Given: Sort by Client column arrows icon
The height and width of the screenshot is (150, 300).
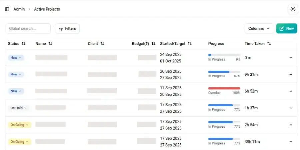Looking at the screenshot, I should 102,44.
